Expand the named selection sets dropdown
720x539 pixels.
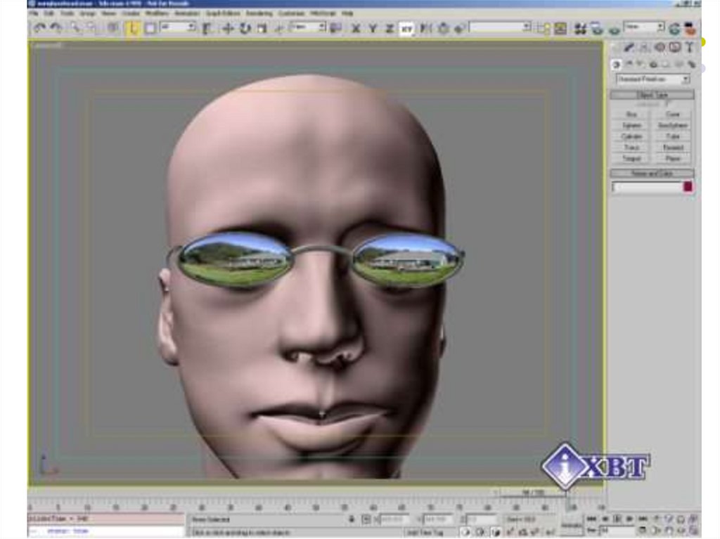500,27
